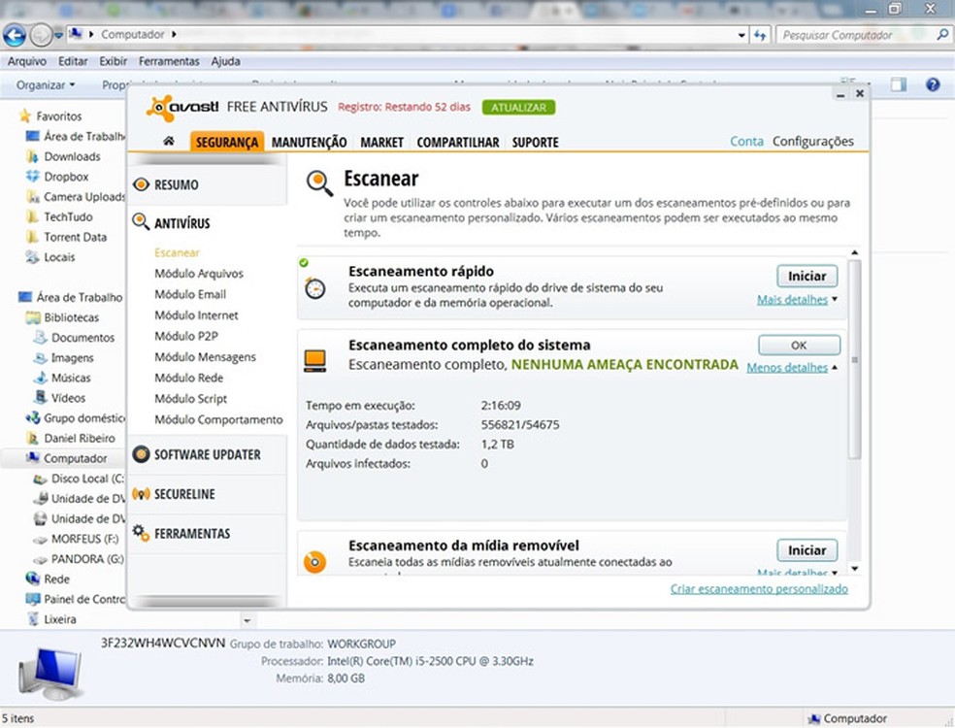Open the Market tab

coord(381,142)
